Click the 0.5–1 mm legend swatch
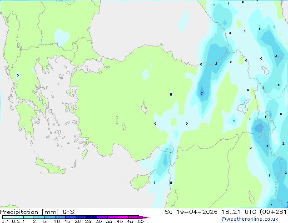 coord(18,217)
